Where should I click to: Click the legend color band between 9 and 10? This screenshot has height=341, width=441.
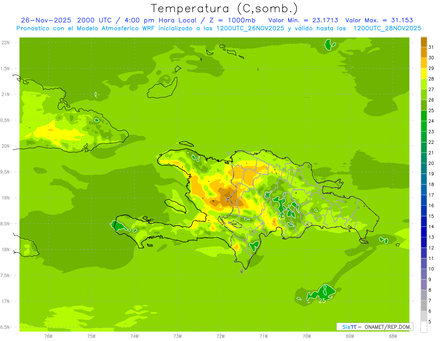point(424,274)
